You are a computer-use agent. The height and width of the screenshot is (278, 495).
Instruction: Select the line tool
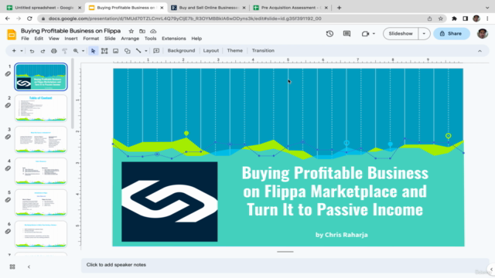click(x=138, y=50)
